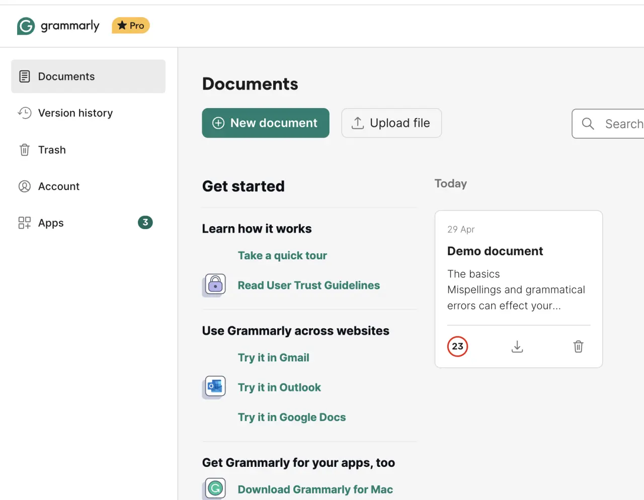
Task: Click the 23 issues score circle
Action: 457,346
